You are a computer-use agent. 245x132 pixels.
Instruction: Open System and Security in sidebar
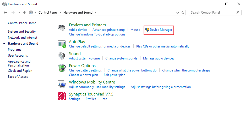tap(22, 32)
